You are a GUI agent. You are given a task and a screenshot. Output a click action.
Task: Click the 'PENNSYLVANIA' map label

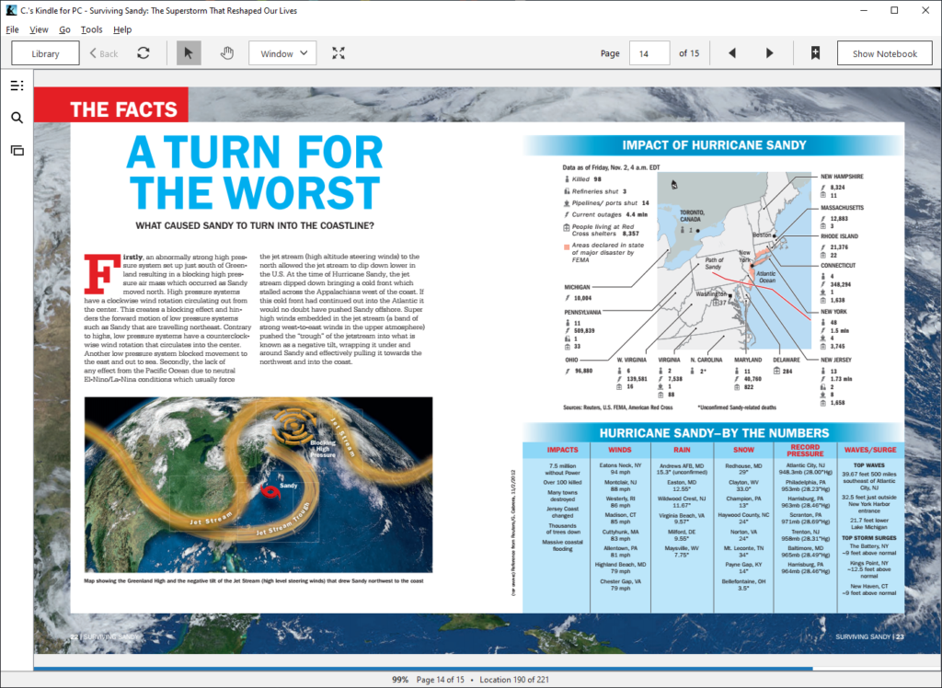(582, 313)
